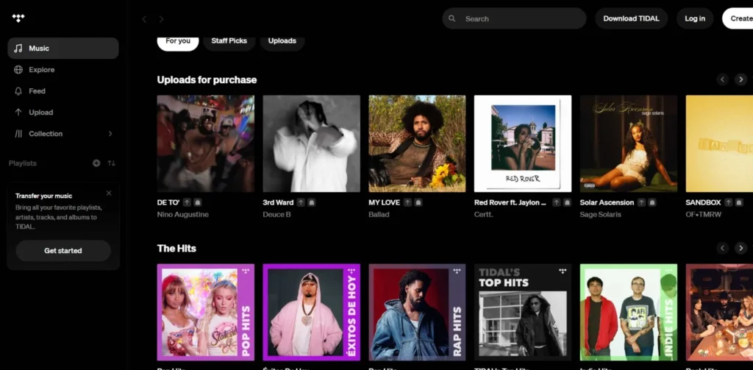Open the Music section in sidebar

[63, 48]
